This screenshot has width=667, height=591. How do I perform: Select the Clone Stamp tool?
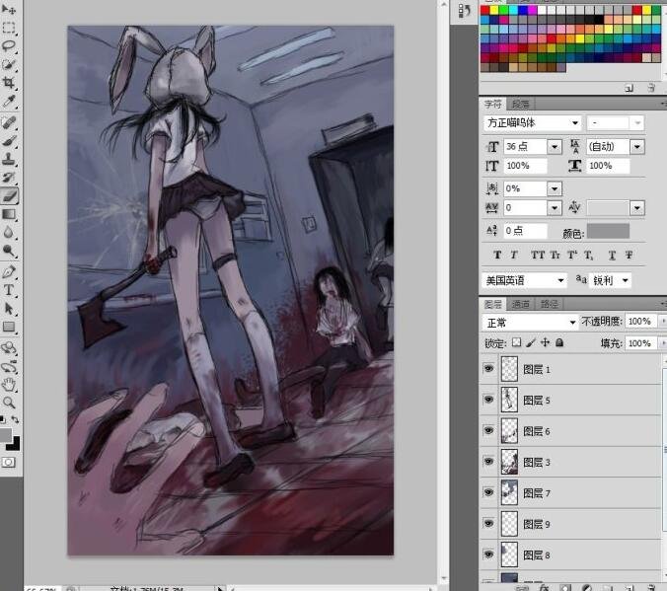tap(9, 160)
